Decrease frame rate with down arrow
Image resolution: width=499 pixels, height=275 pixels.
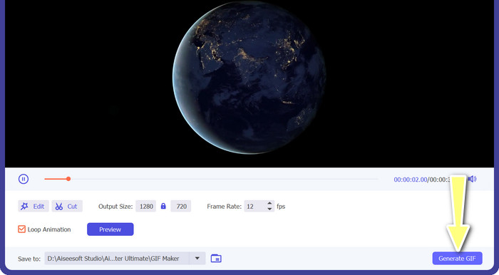click(x=269, y=209)
